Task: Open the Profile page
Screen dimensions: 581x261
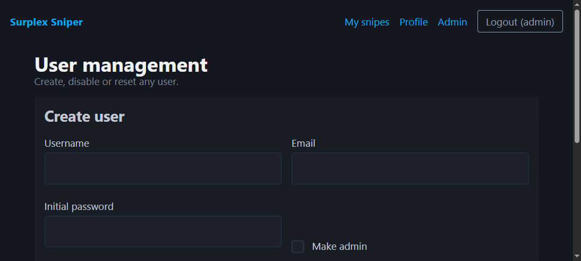Action: point(413,22)
